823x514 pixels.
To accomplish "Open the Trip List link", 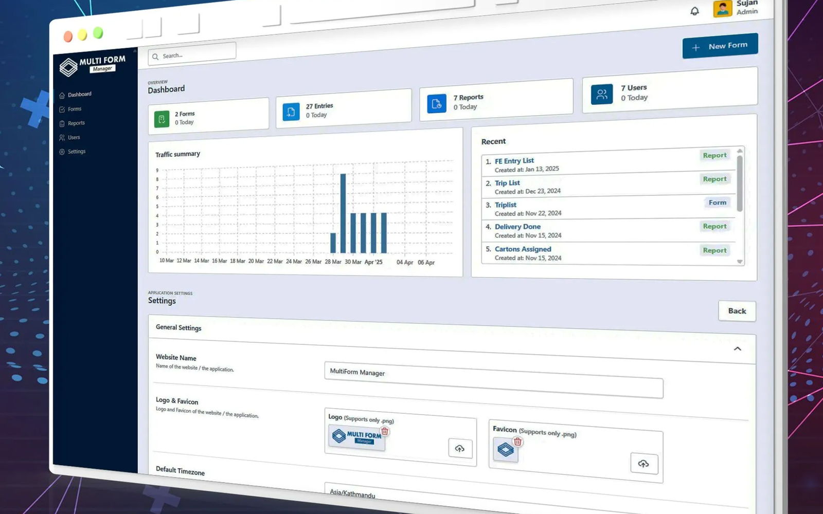I will 507,183.
